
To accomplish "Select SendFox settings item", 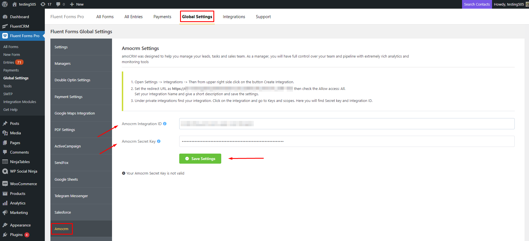I will coord(81,163).
